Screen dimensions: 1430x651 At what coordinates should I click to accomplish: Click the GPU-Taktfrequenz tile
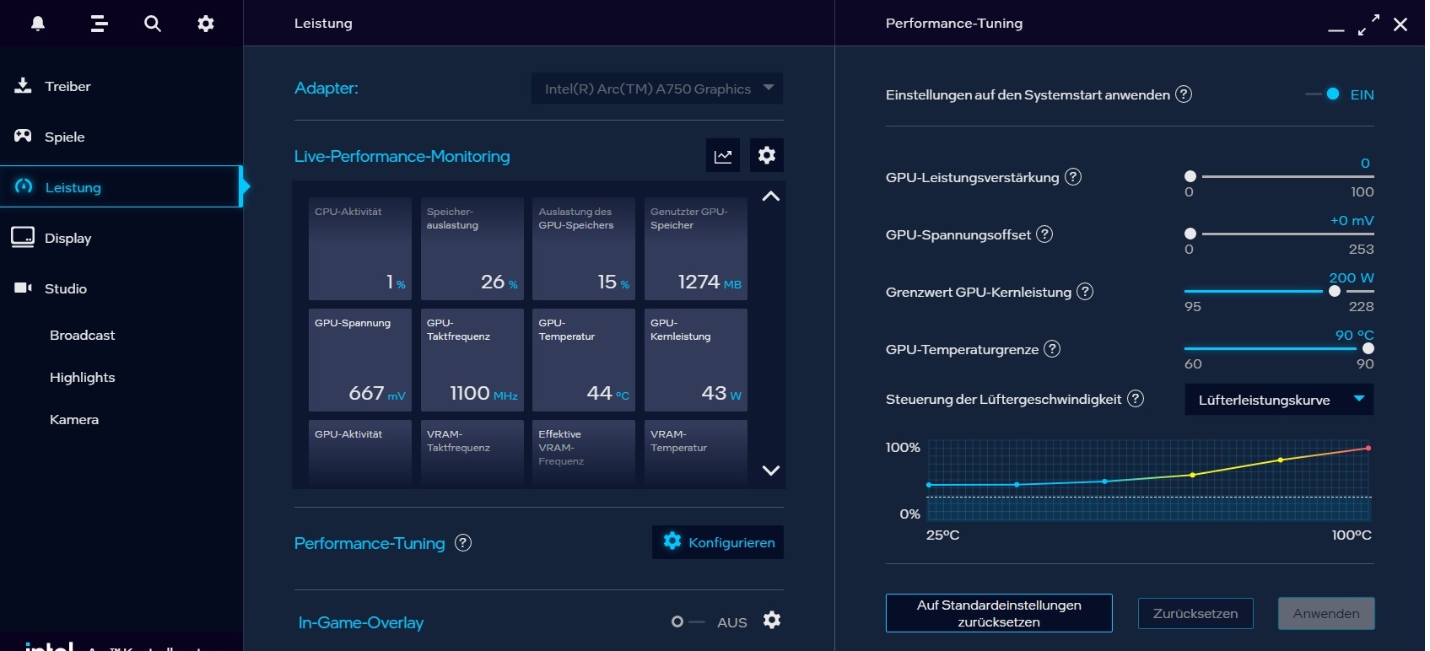(472, 360)
